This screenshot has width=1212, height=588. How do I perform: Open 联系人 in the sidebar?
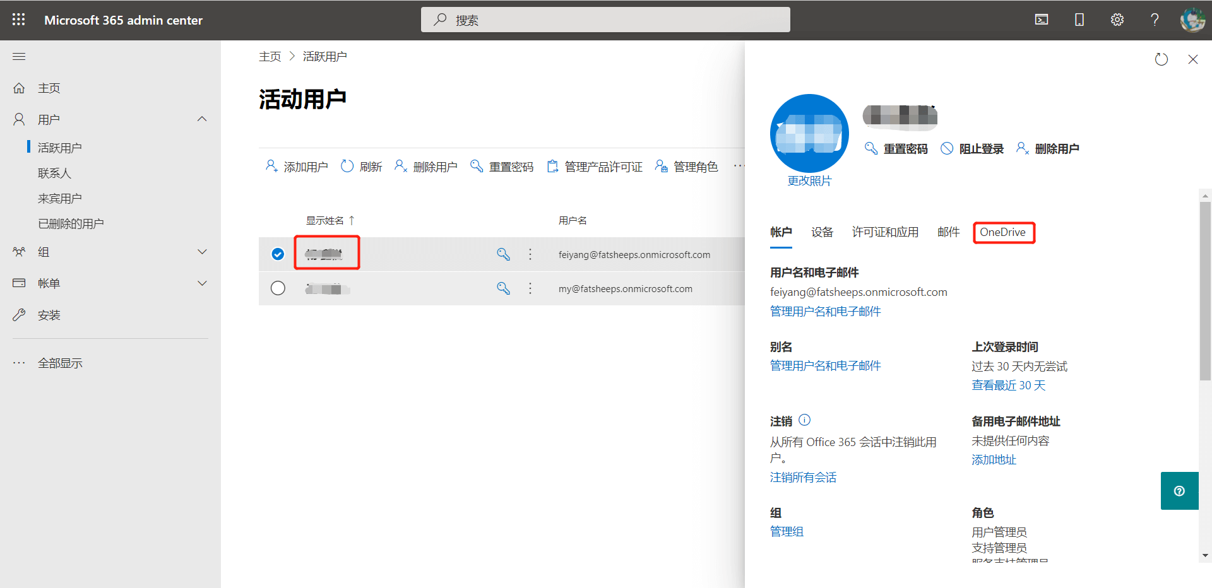tap(54, 173)
